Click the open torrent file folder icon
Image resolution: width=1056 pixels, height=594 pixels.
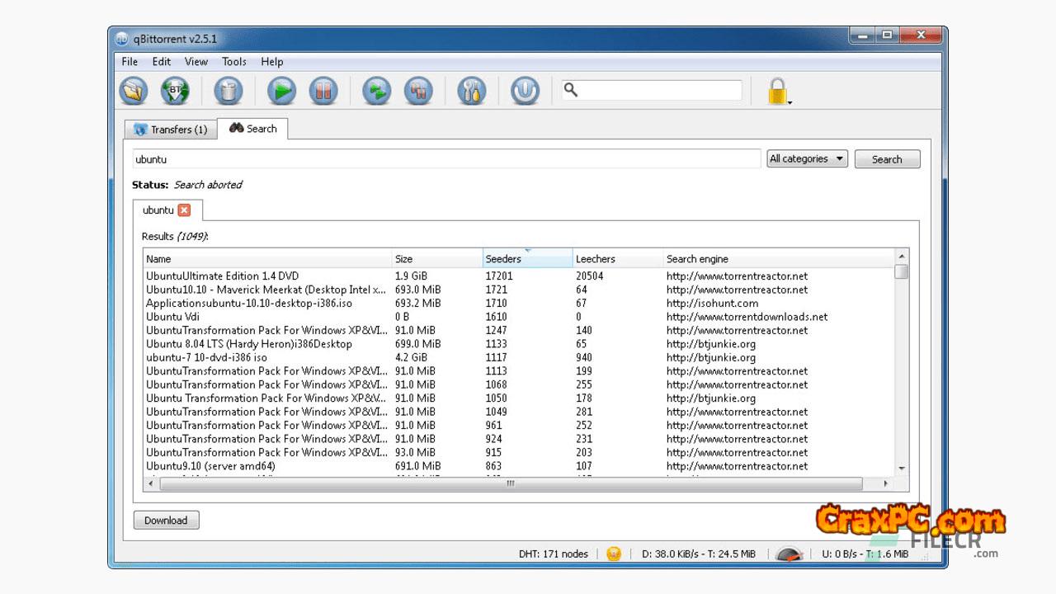pos(133,91)
